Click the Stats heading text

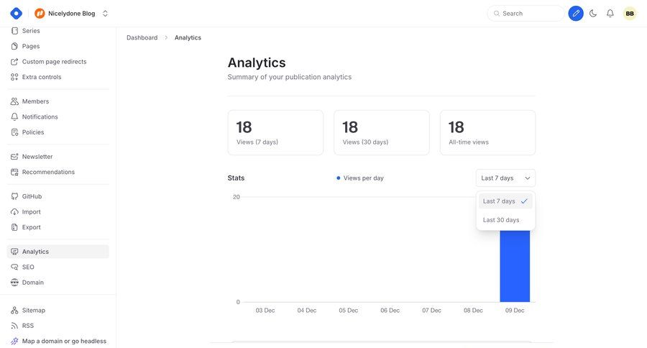coord(236,178)
